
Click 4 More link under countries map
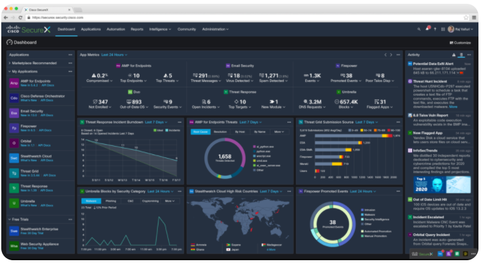pos(271,249)
